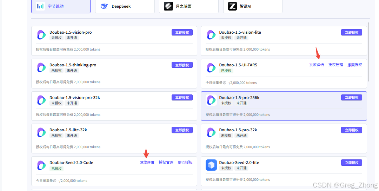Click the Doubao-1.5-pro-32k model icon

(x=211, y=132)
